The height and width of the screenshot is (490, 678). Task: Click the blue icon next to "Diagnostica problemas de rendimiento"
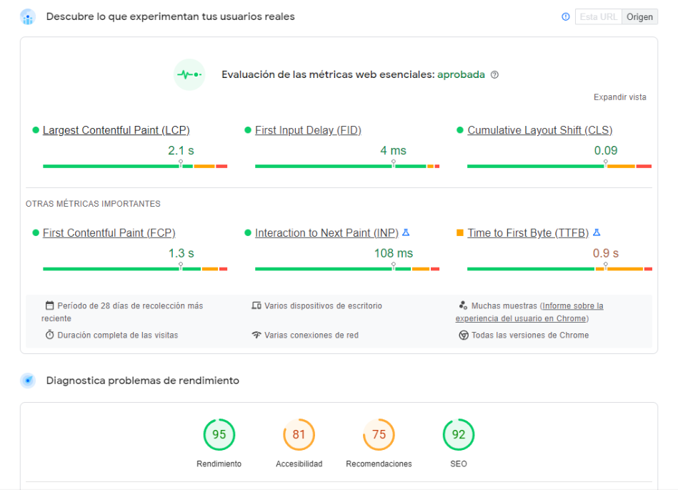point(28,381)
